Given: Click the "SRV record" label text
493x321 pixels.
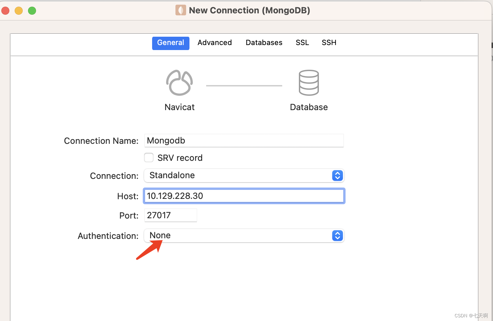Looking at the screenshot, I should pyautogui.click(x=180, y=158).
